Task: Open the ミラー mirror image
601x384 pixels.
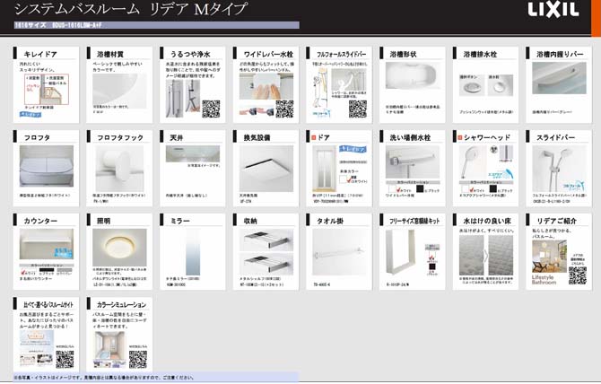Action: pyautogui.click(x=193, y=251)
